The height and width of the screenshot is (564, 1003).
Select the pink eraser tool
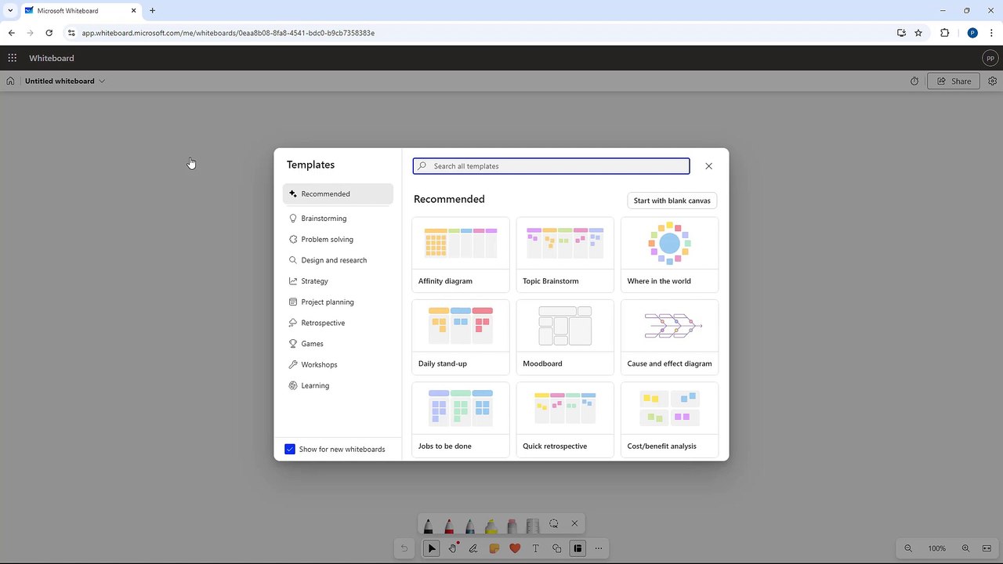tap(512, 525)
